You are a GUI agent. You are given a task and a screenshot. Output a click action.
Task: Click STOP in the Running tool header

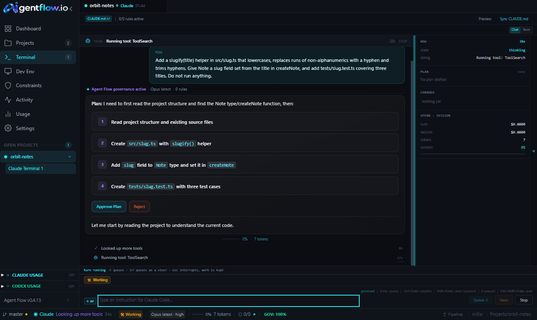click(x=403, y=41)
